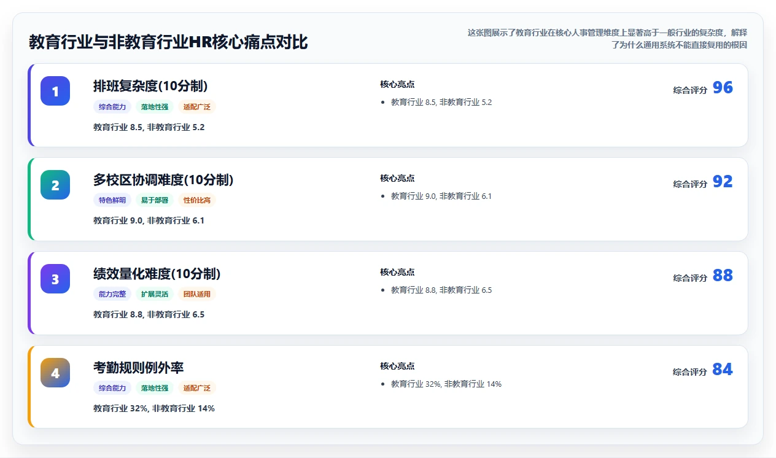Click the page title 教育行业与非教育行业HR核心痛点对比

168,42
